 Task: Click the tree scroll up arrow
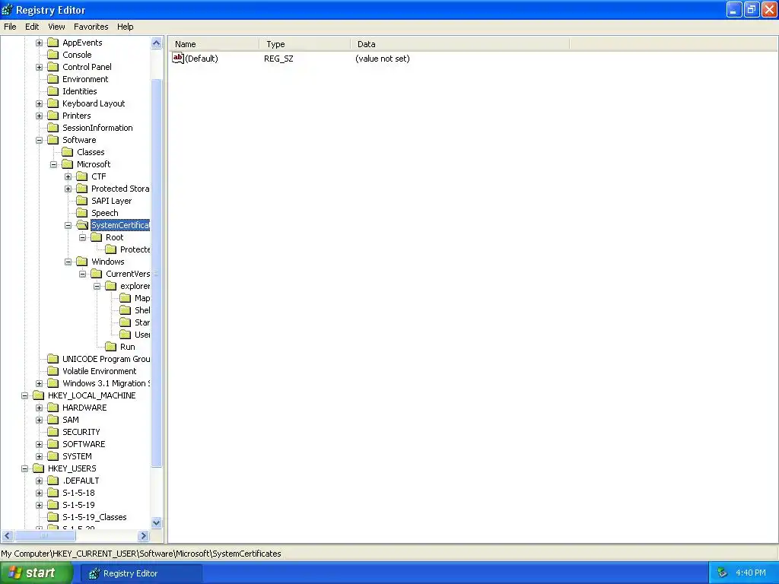tap(157, 43)
